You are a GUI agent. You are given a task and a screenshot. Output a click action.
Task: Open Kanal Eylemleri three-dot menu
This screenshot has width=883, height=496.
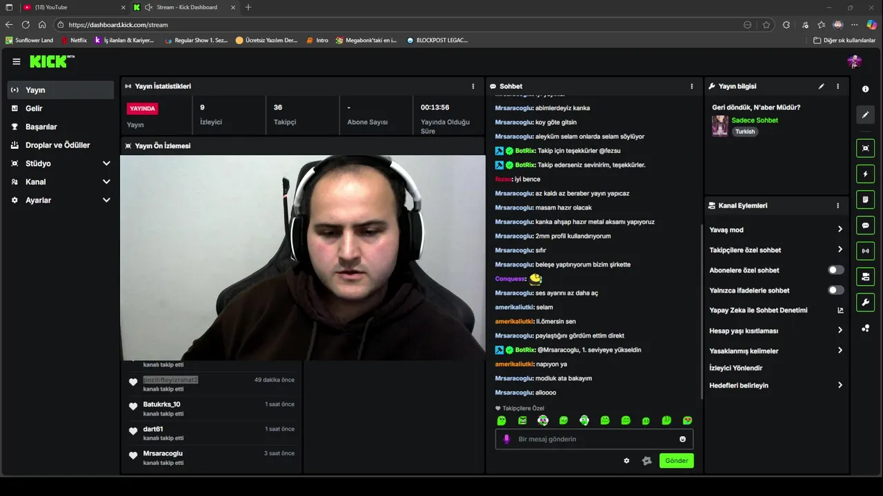[838, 205]
